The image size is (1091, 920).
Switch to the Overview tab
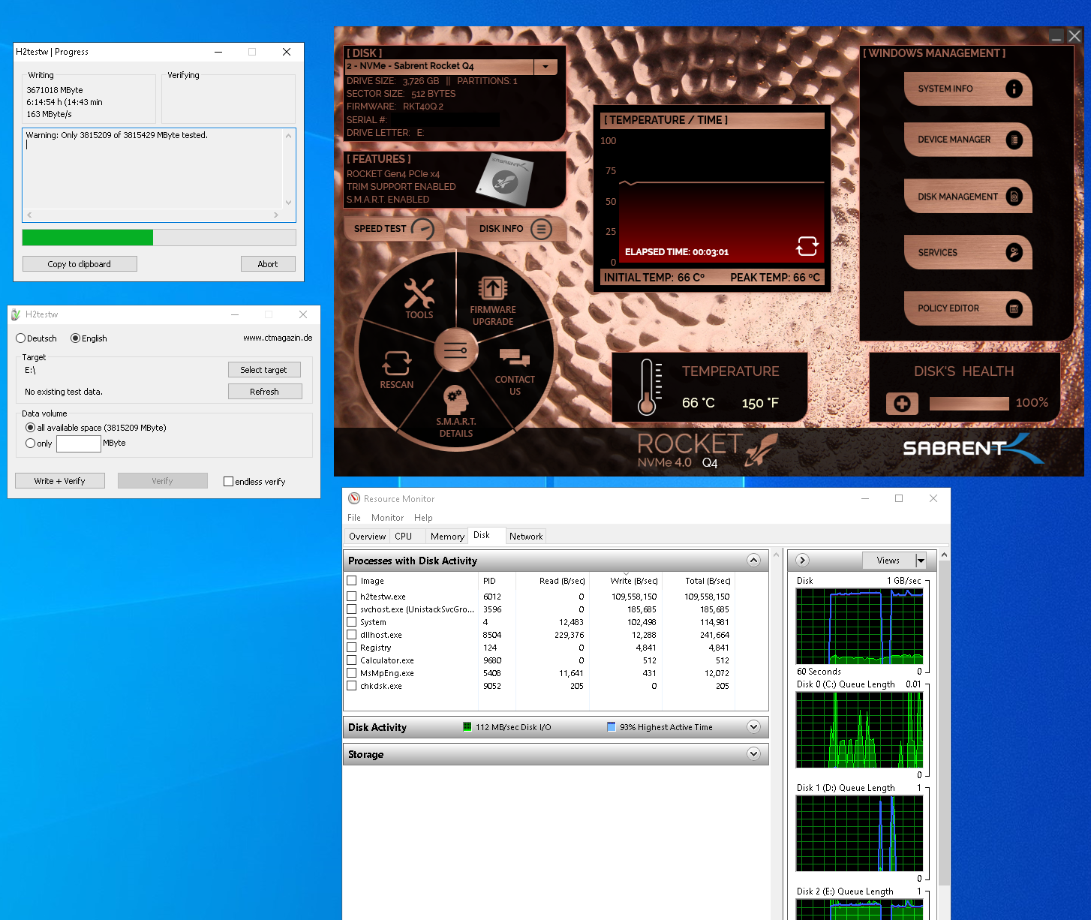(367, 537)
